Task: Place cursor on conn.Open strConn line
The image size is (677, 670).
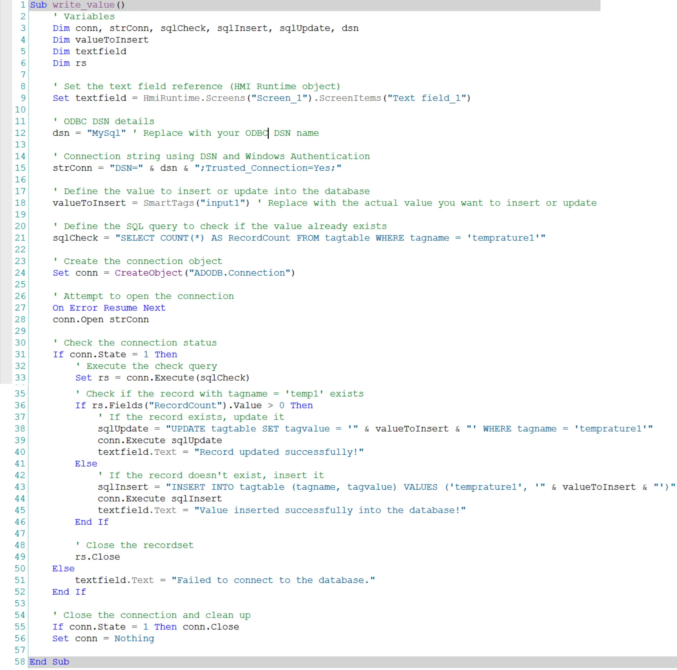Action: click(x=100, y=319)
